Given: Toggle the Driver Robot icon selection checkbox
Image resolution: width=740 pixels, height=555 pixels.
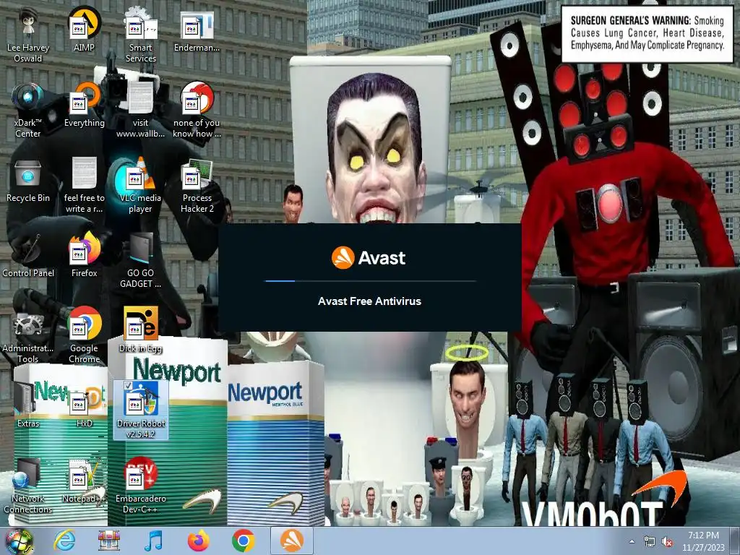Looking at the screenshot, I should tap(127, 386).
